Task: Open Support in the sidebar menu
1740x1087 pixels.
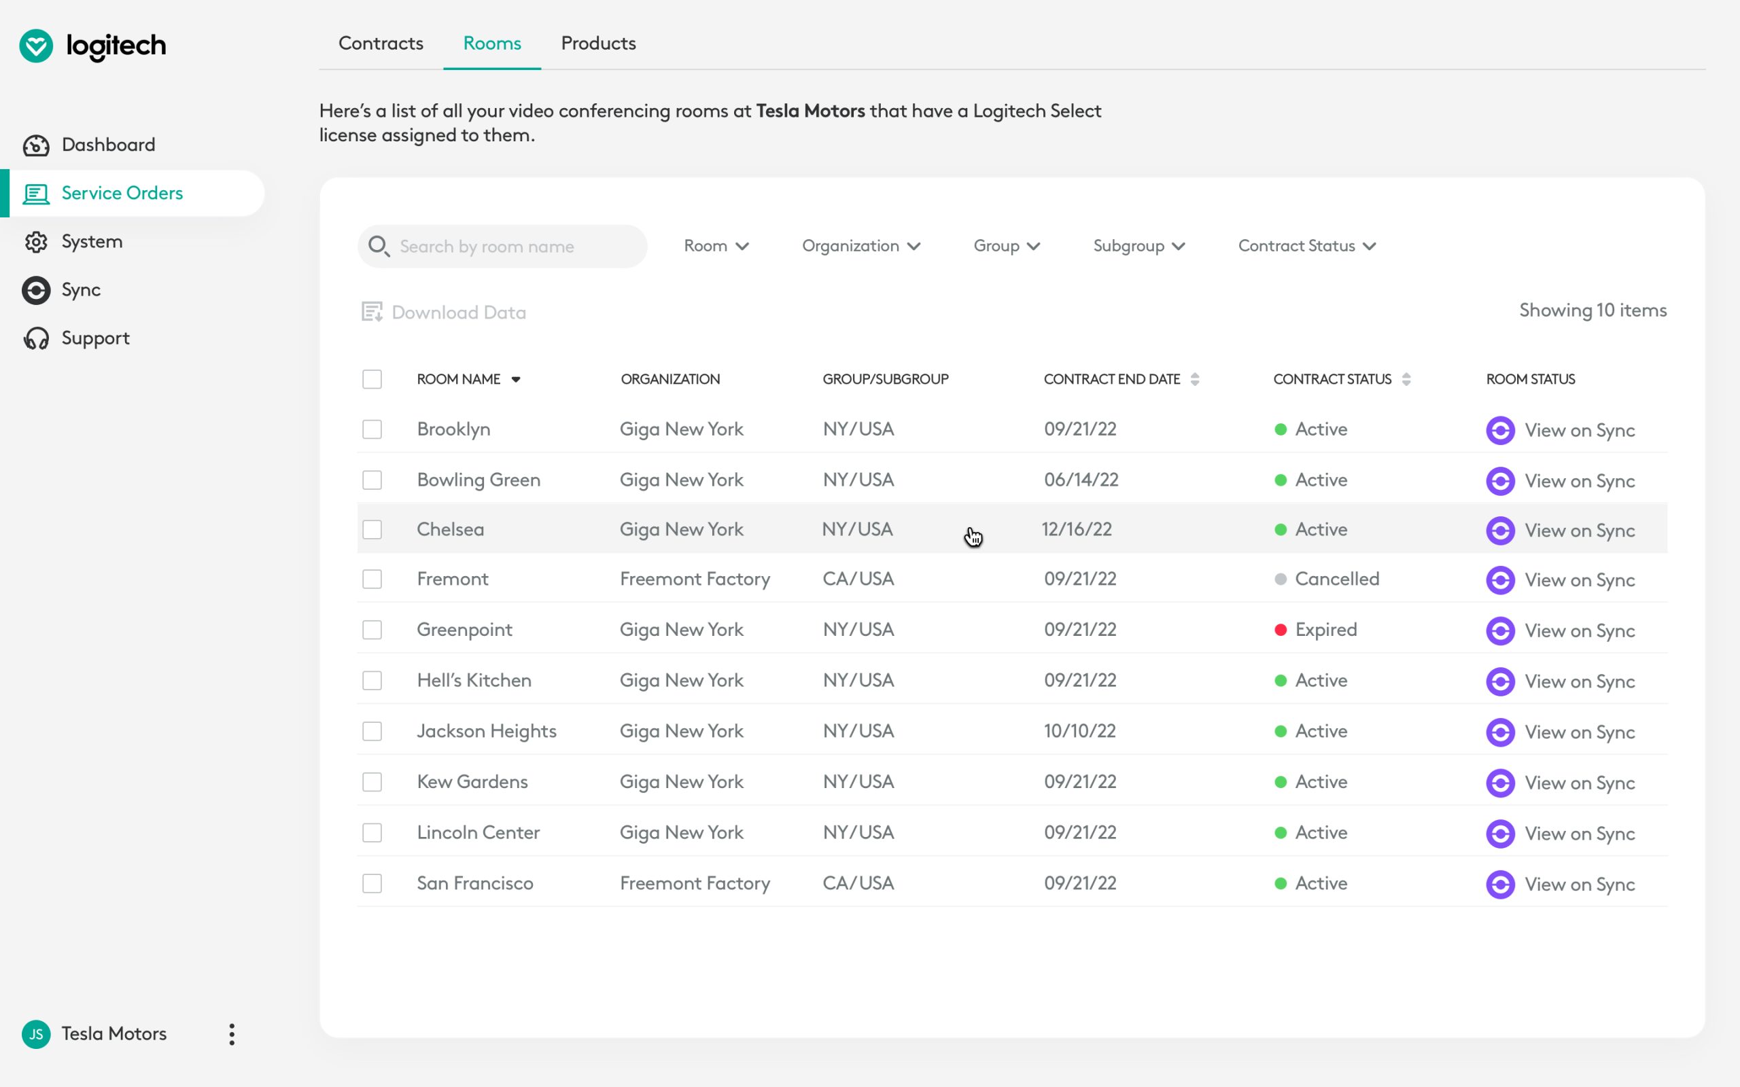Action: (x=96, y=338)
